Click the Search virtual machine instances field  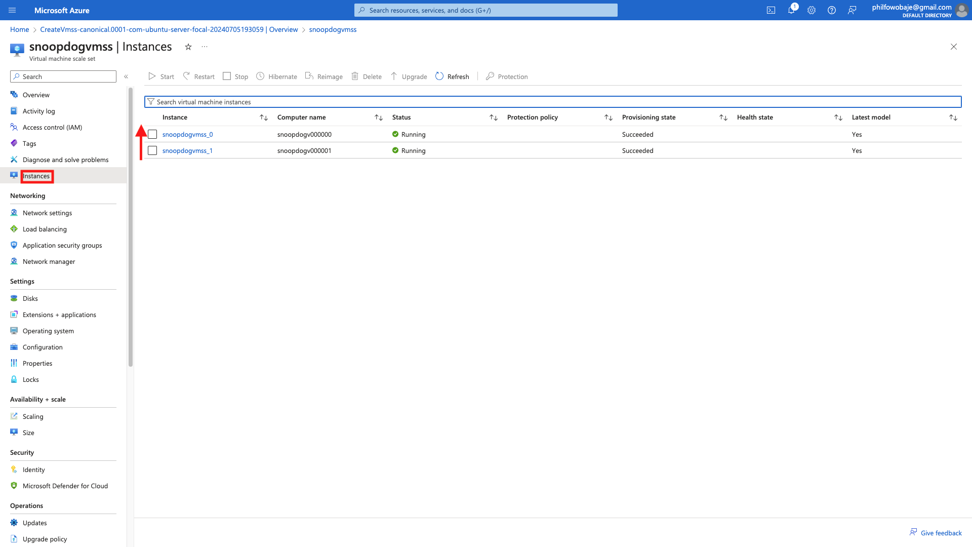(x=553, y=102)
